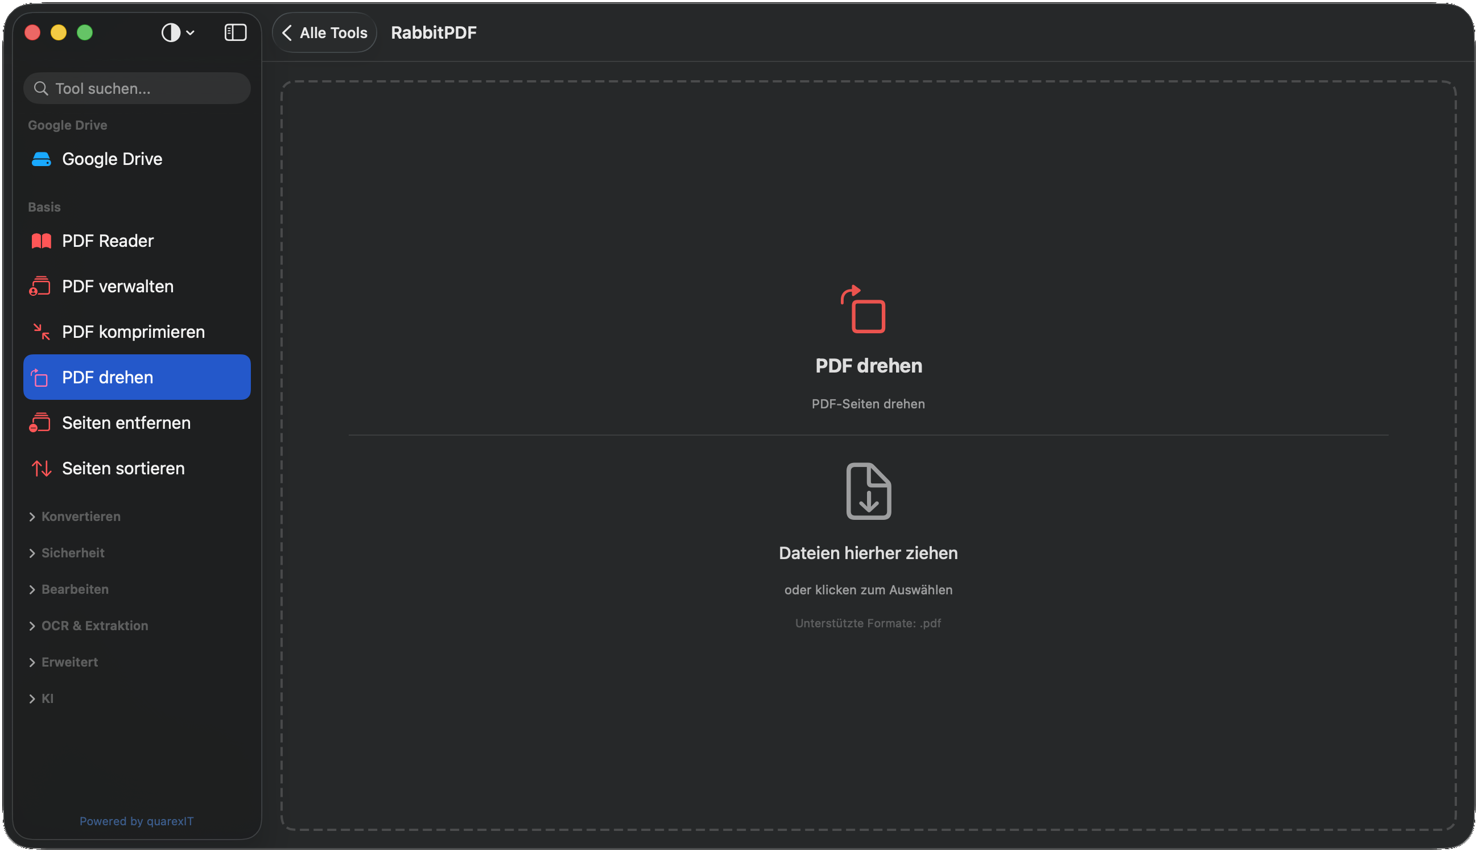Go back to Alle Tools
1478x852 pixels.
coord(324,33)
